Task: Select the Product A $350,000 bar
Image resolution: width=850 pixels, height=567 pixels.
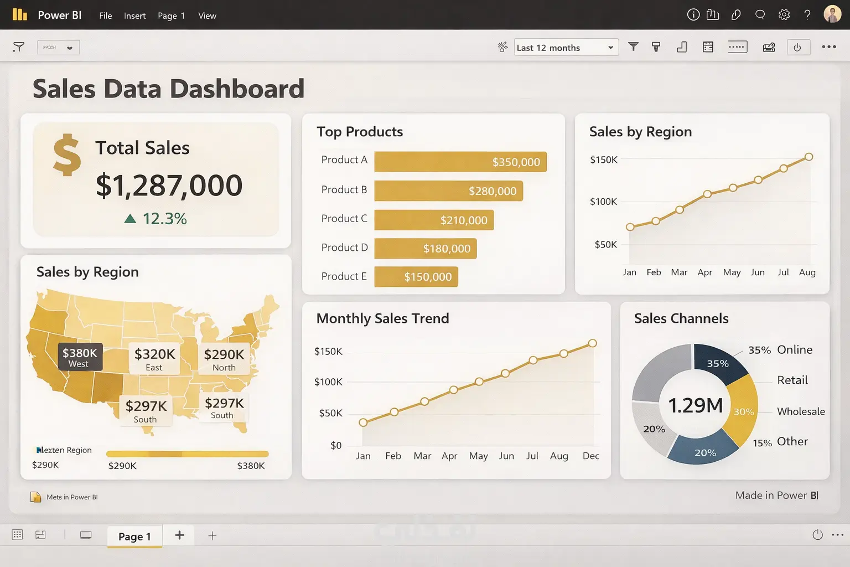Action: [x=460, y=162]
